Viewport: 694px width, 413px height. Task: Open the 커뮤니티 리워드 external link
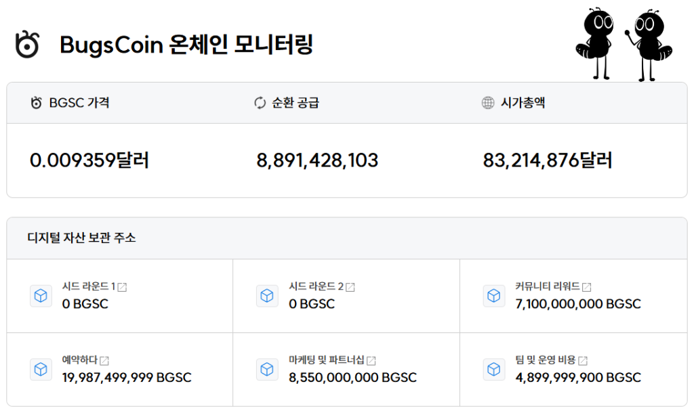click(588, 286)
